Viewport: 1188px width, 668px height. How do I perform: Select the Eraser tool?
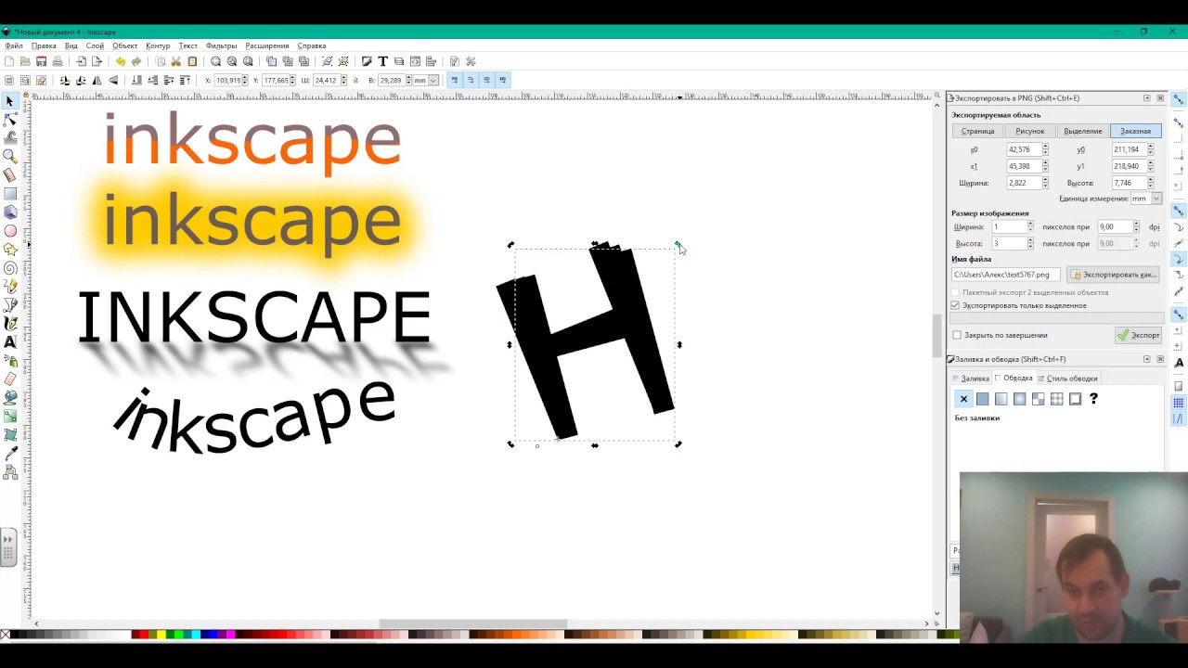pyautogui.click(x=10, y=379)
